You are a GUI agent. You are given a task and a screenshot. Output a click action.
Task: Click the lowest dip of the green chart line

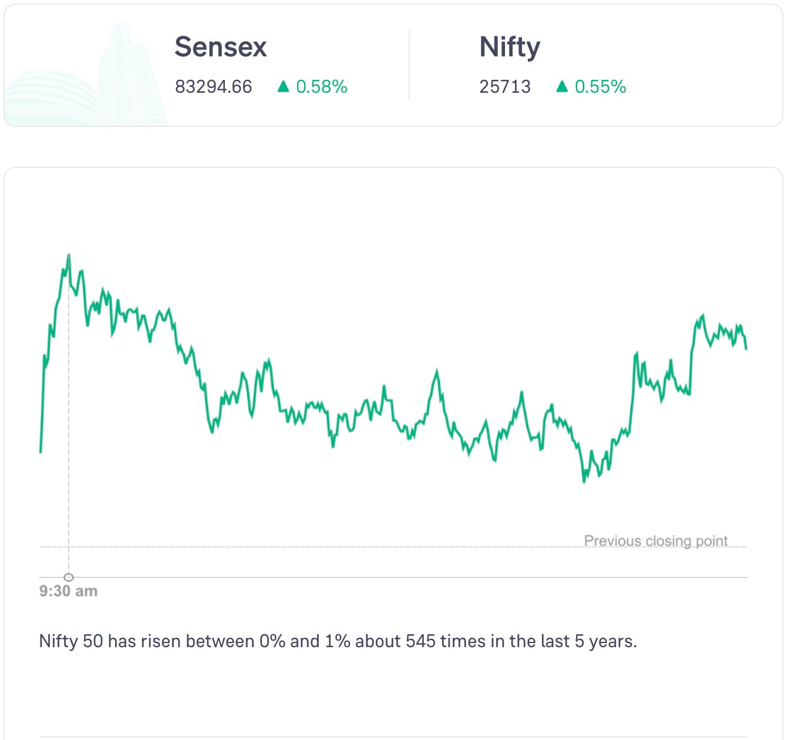[584, 482]
